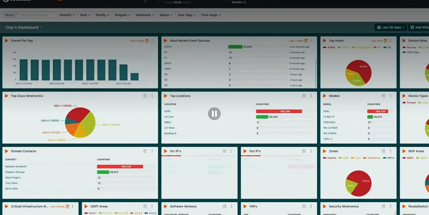
Task: Click the green ASA72 event bar
Action: [x=235, y=47]
